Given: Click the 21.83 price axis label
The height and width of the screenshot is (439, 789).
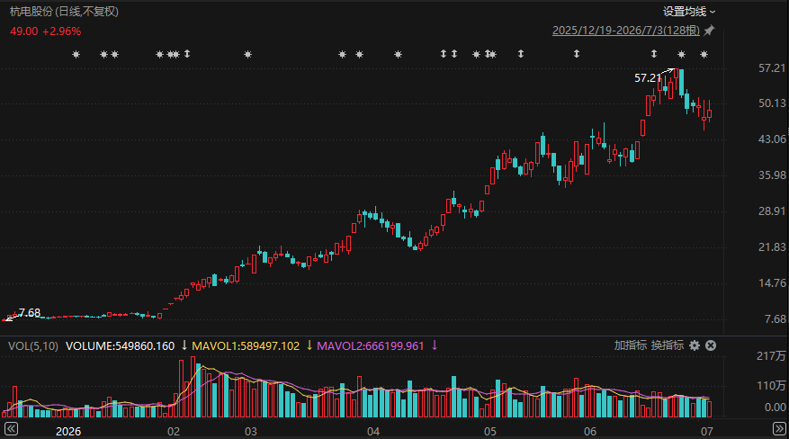Looking at the screenshot, I should (x=772, y=247).
